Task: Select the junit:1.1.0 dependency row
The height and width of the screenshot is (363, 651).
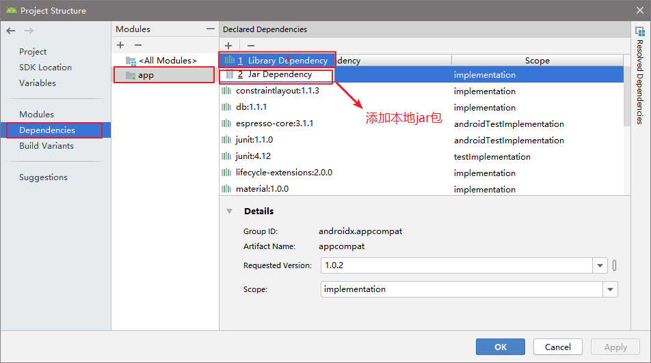Action: 421,140
